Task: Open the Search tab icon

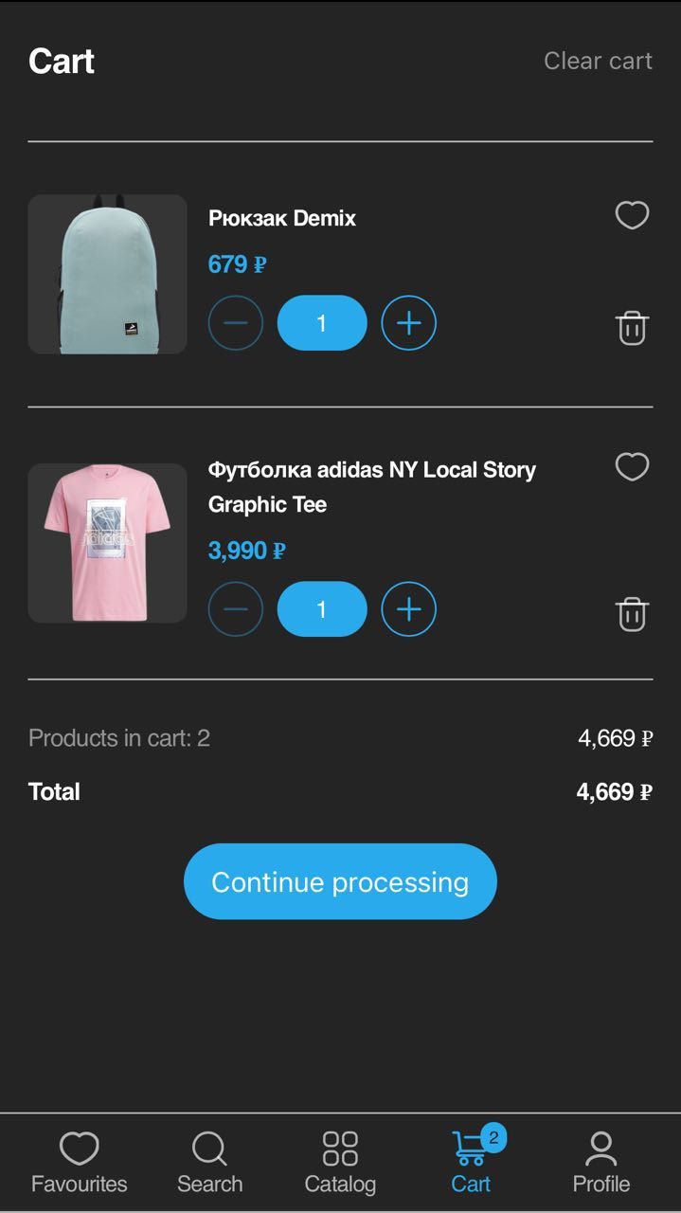Action: pyautogui.click(x=209, y=1149)
